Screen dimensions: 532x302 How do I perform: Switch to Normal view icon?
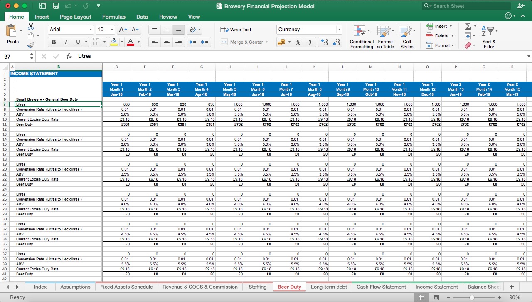[x=421, y=297]
